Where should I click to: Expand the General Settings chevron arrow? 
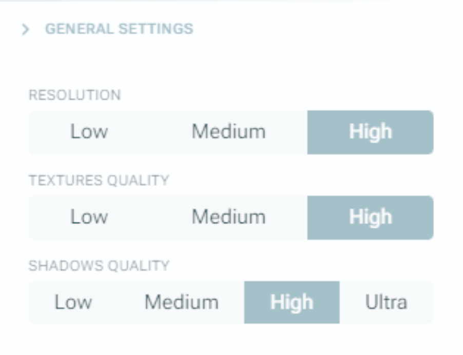pyautogui.click(x=25, y=29)
